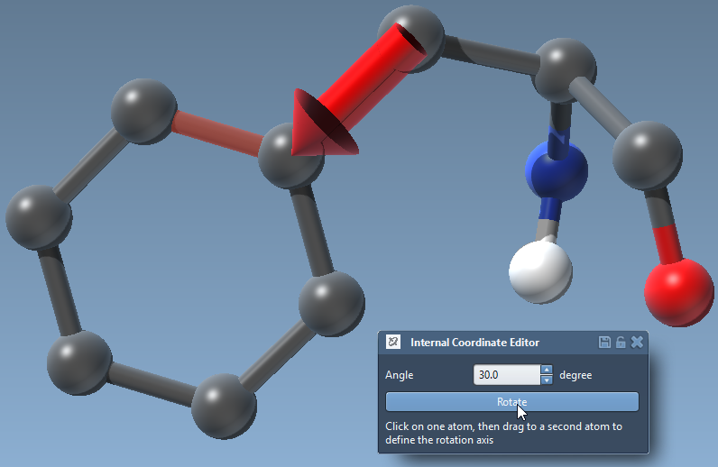Click the Angle value input field

click(505, 374)
